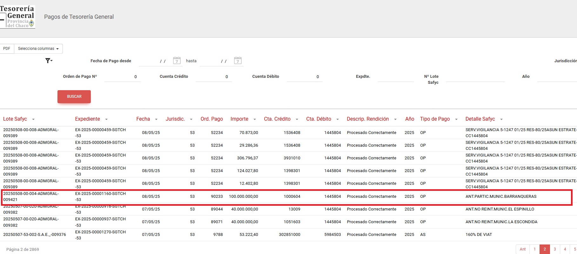Open the Tipo de Pago column arrow
577x254 pixels.
coord(456,119)
